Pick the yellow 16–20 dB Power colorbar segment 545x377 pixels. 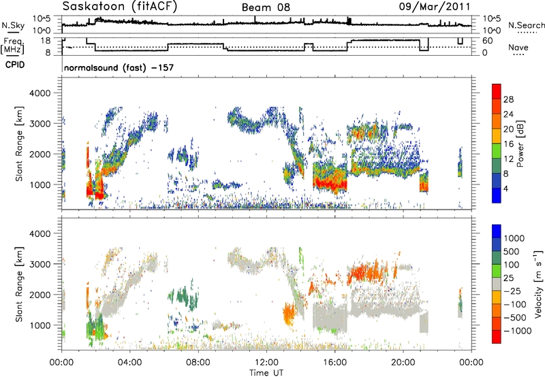(497, 136)
